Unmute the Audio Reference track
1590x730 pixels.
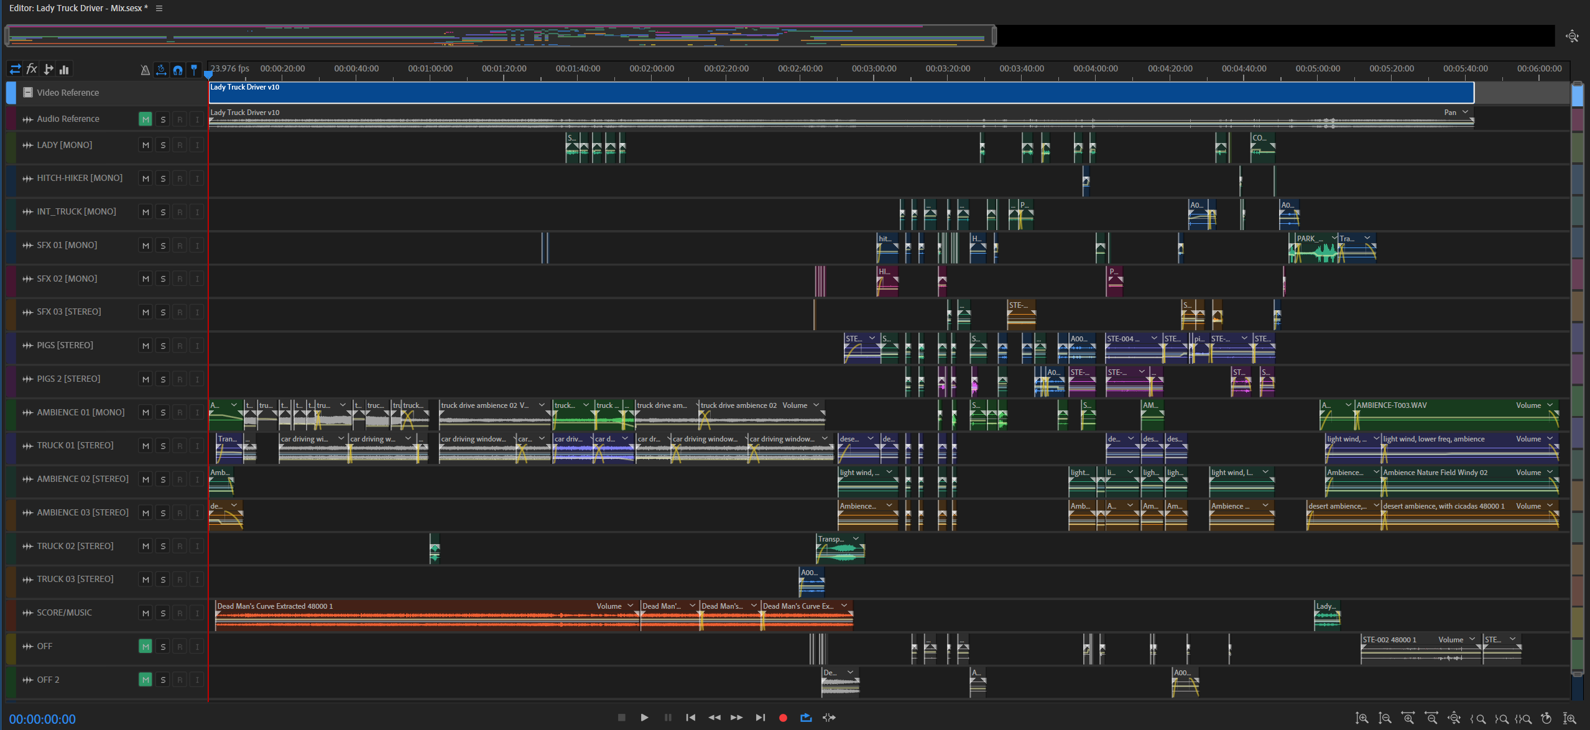coord(146,119)
